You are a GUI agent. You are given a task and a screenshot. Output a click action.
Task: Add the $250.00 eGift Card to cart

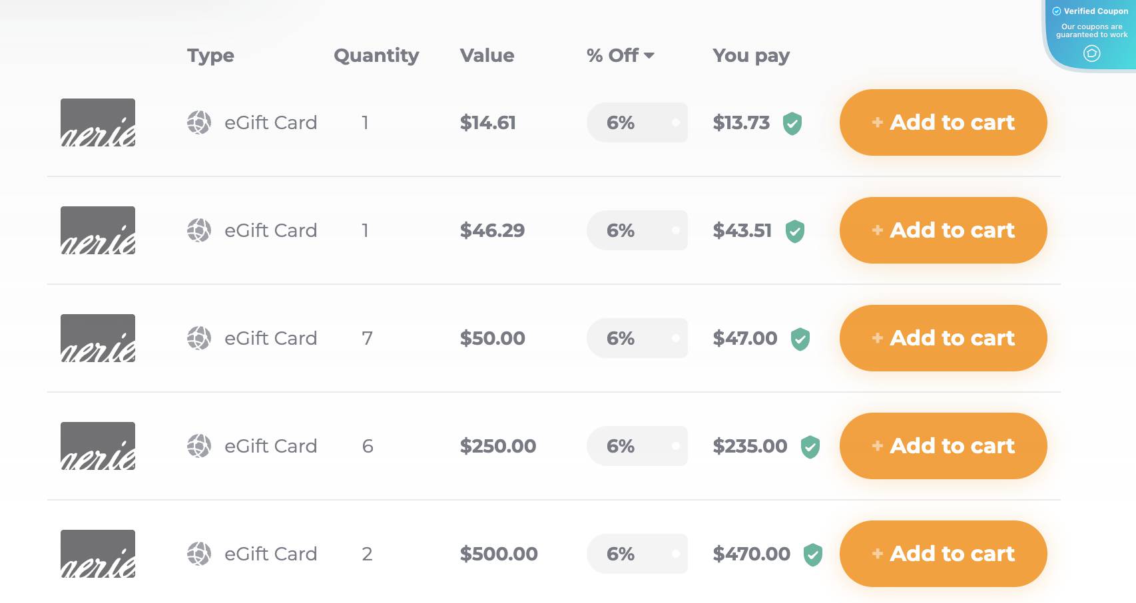943,446
